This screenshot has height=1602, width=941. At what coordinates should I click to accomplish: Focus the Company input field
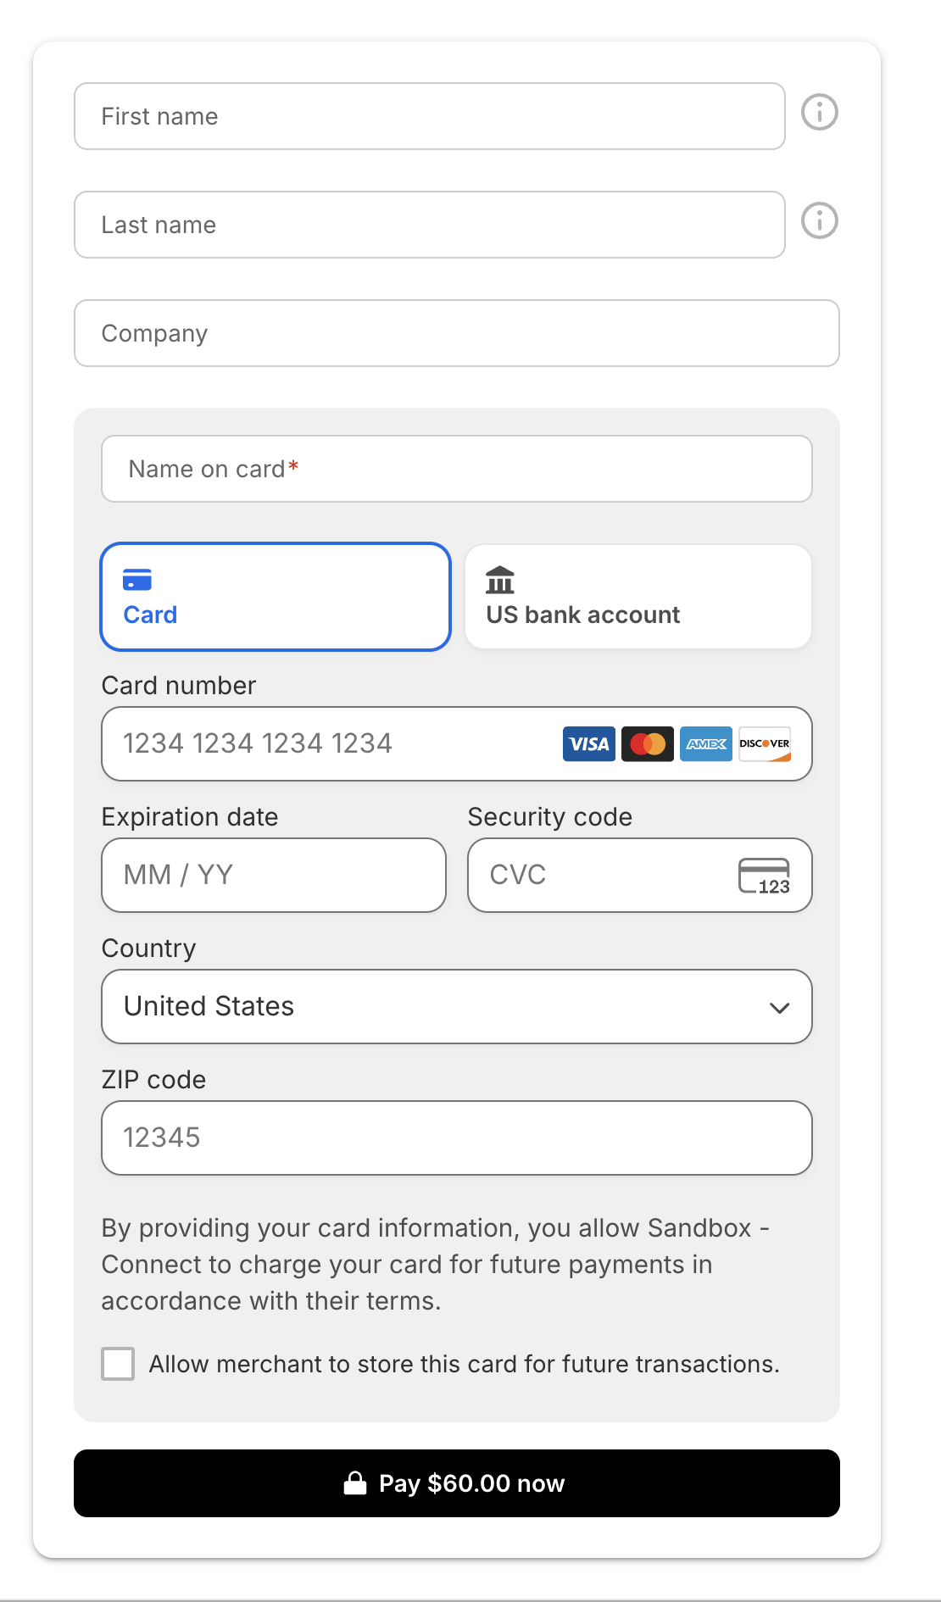pos(457,333)
